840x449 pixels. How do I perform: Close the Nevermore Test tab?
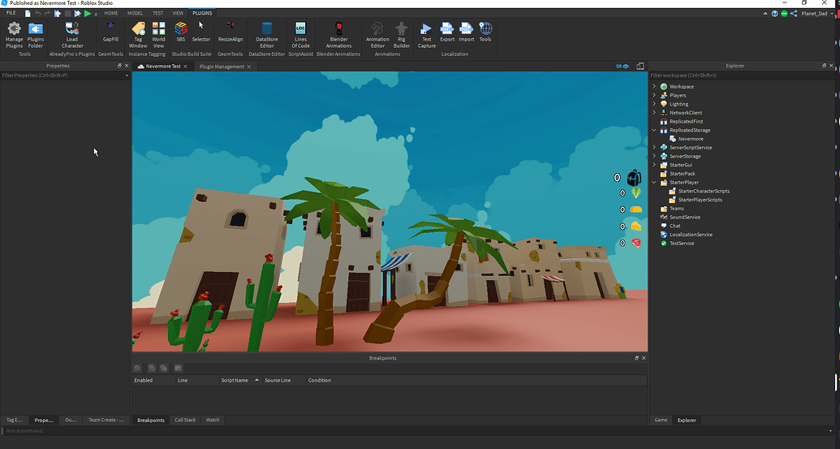tap(185, 67)
